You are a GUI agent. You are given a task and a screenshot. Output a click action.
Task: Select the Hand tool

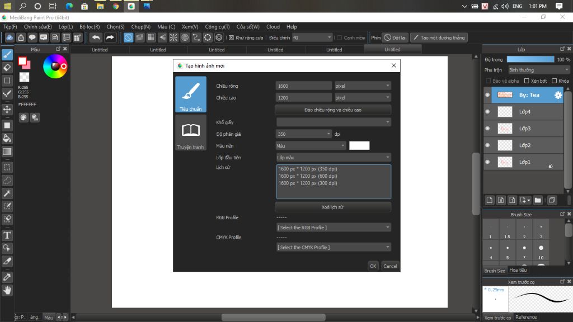7,290
